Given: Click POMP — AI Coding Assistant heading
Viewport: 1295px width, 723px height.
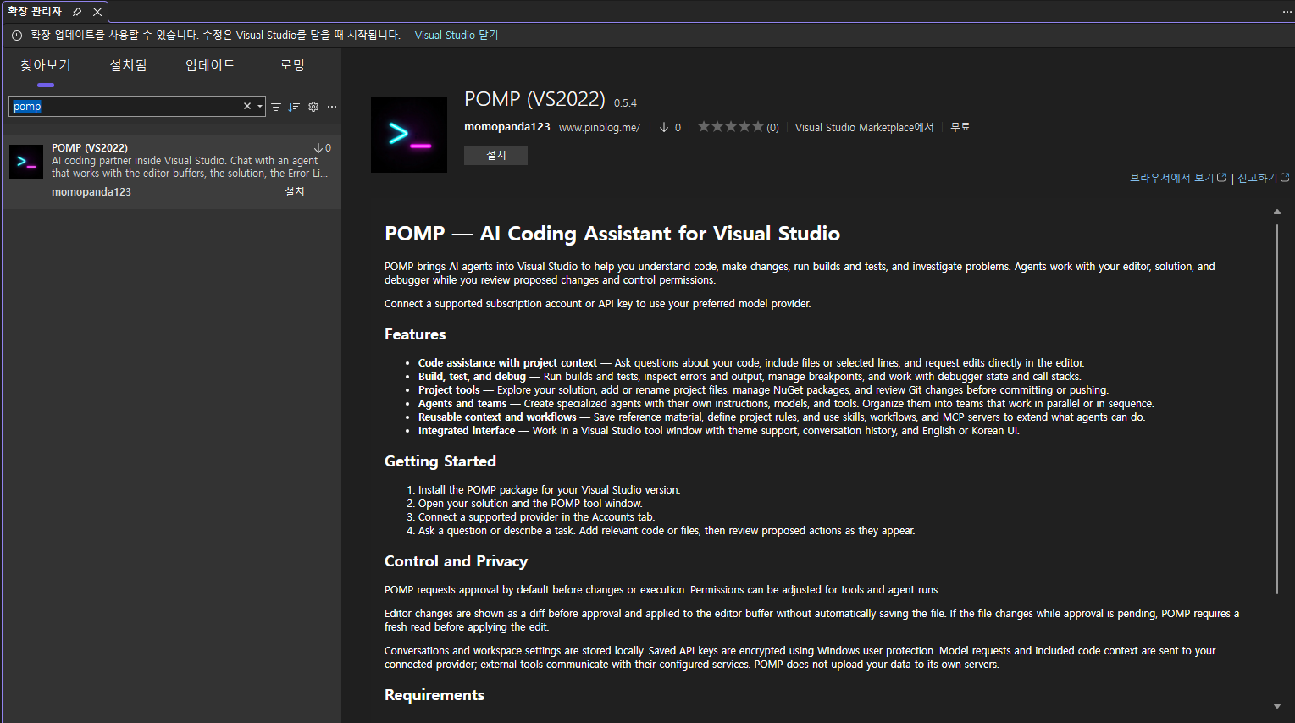Looking at the screenshot, I should click(612, 234).
